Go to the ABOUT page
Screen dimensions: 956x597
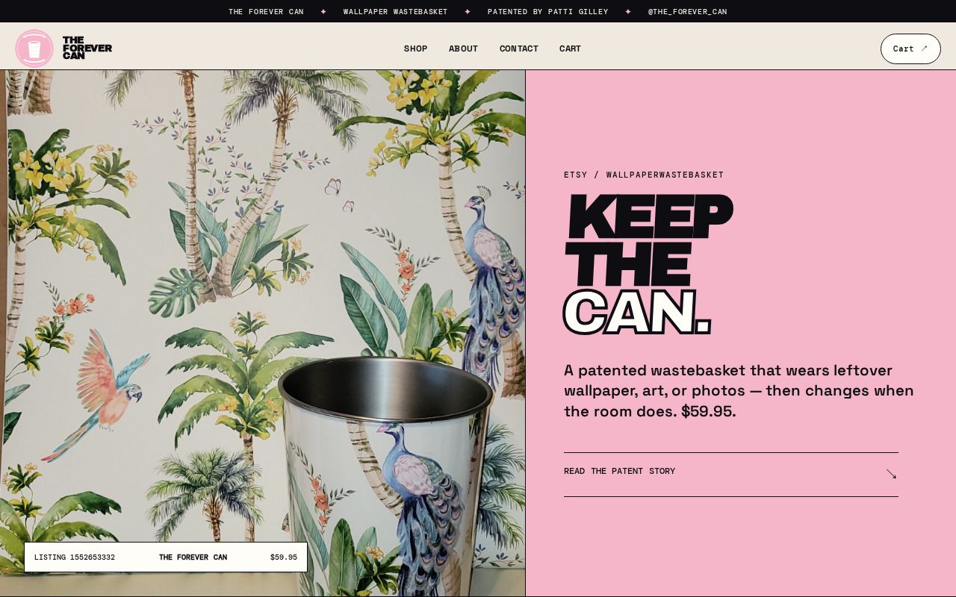click(463, 49)
